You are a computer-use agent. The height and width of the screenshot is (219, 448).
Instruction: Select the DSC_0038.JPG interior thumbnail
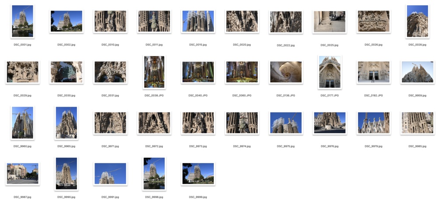pos(154,72)
